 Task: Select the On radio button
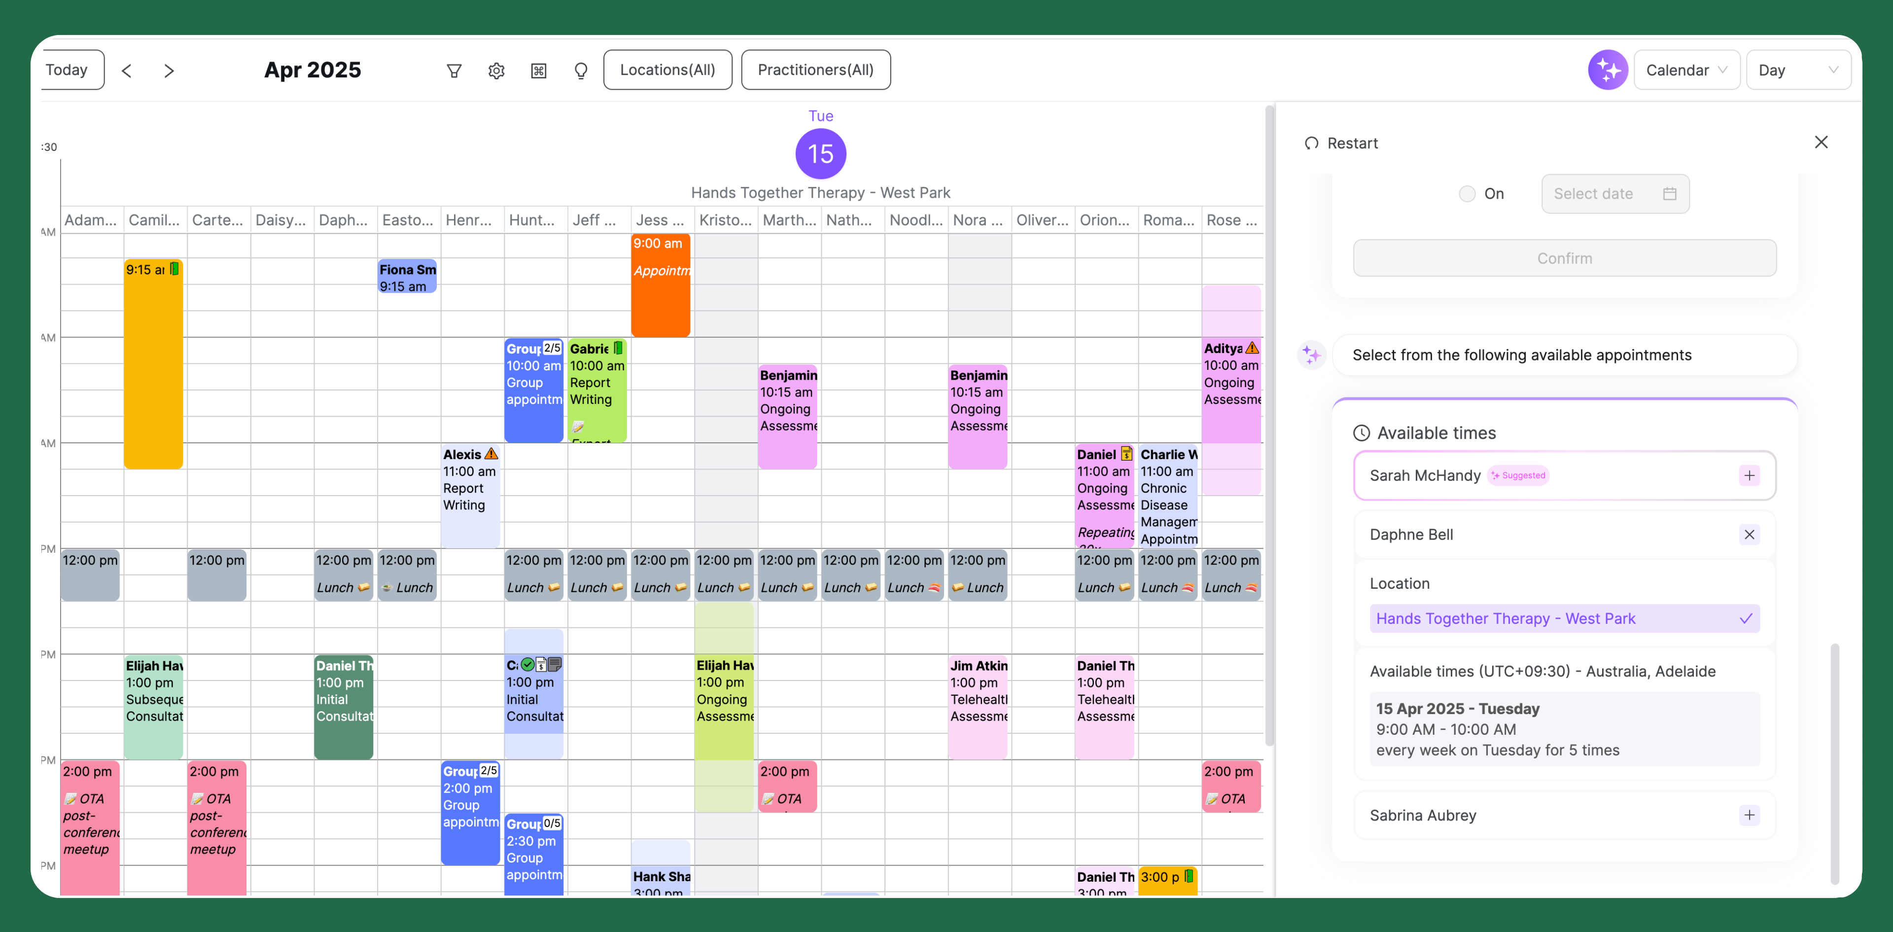(x=1467, y=194)
